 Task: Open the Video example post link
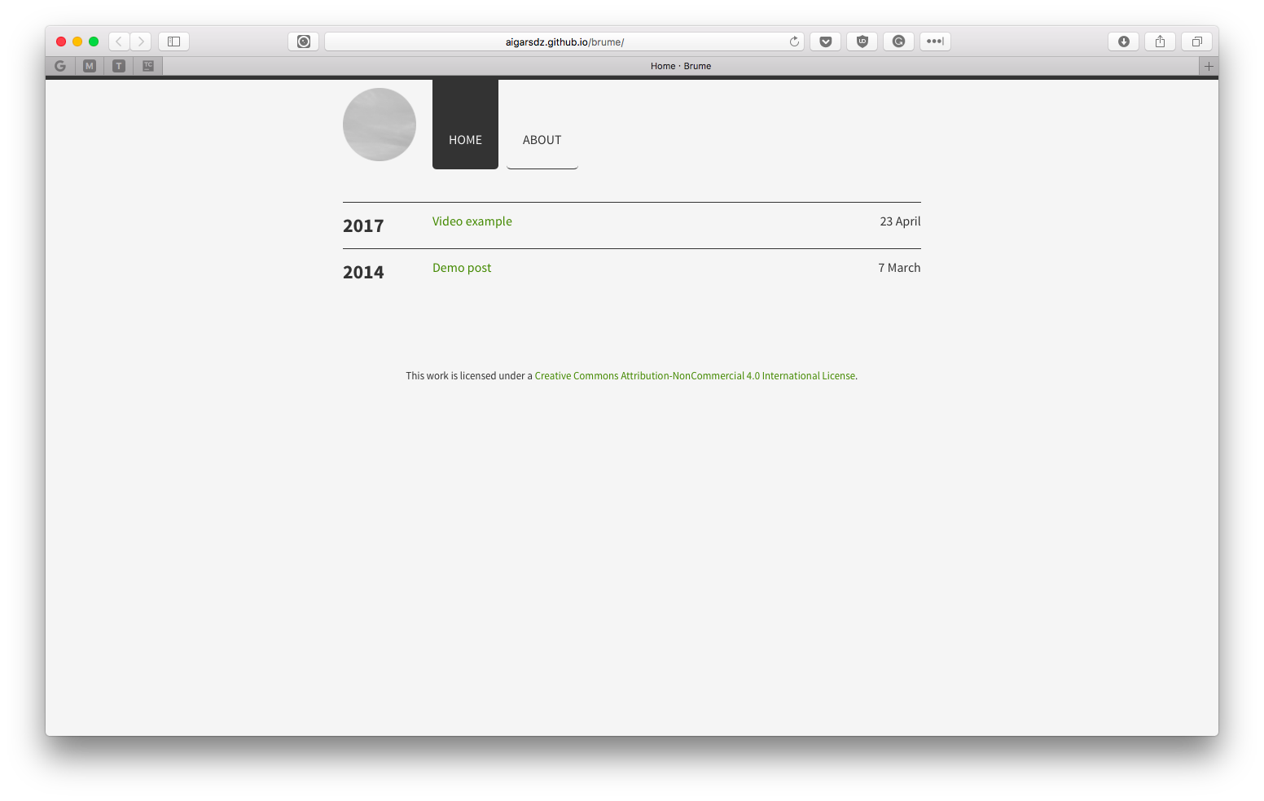[x=472, y=221]
